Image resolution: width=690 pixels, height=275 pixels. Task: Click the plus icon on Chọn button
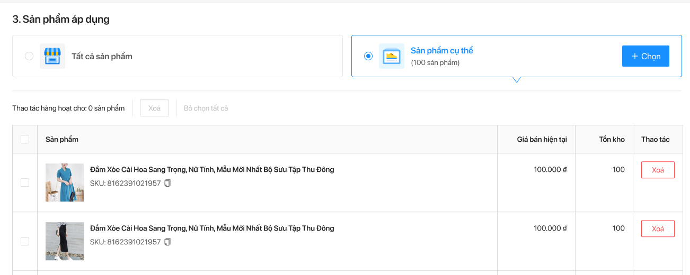(x=634, y=56)
